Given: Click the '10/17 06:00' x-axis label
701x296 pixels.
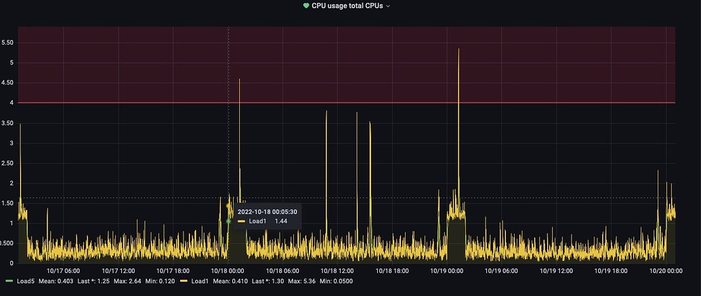Looking at the screenshot, I should 64,270.
